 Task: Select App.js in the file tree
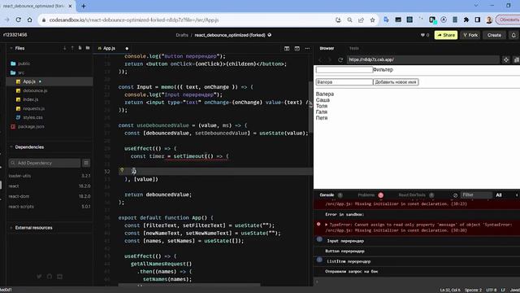50,81
